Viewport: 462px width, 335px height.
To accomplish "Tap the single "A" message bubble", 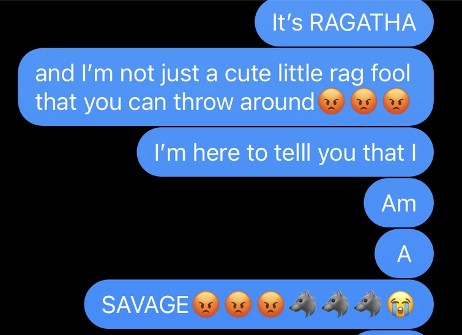I will (x=404, y=254).
